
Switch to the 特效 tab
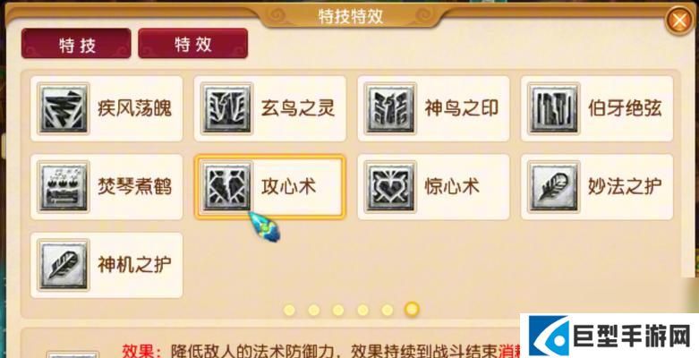[x=193, y=44]
